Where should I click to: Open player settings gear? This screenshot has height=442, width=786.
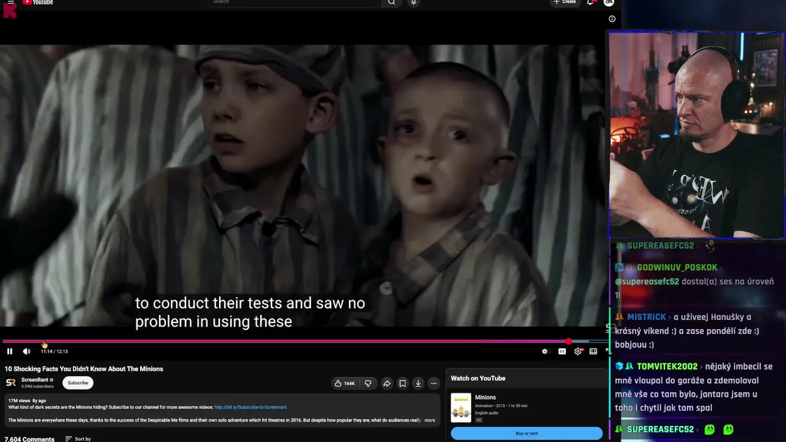[578, 351]
